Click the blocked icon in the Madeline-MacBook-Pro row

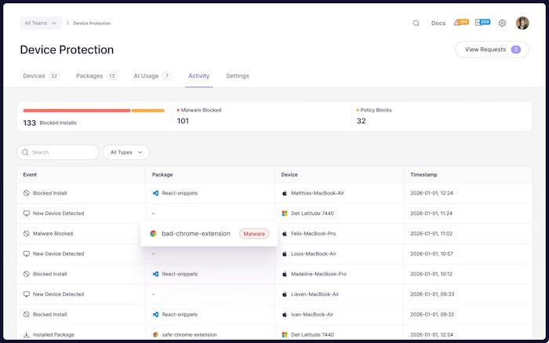click(x=26, y=274)
